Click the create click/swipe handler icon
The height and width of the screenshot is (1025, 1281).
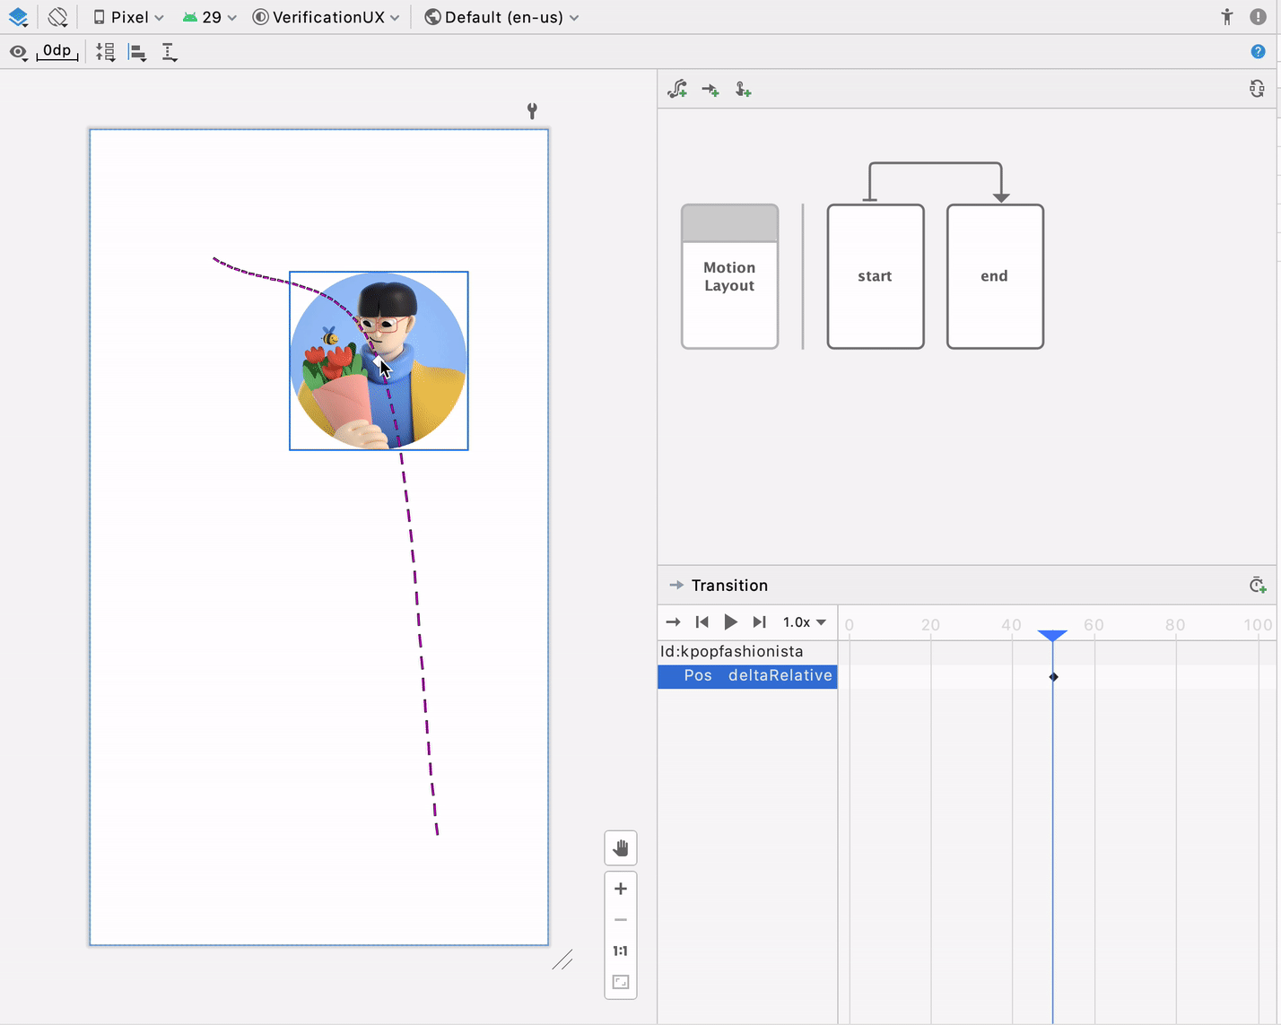coord(743,90)
